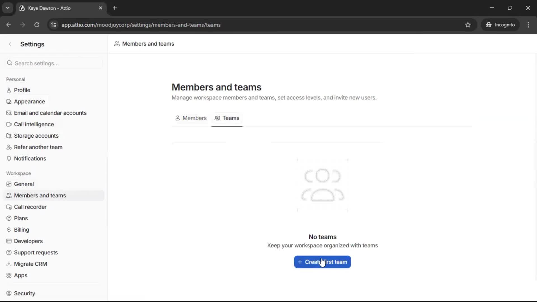Select the Appearance paintbrush icon

coord(9,101)
